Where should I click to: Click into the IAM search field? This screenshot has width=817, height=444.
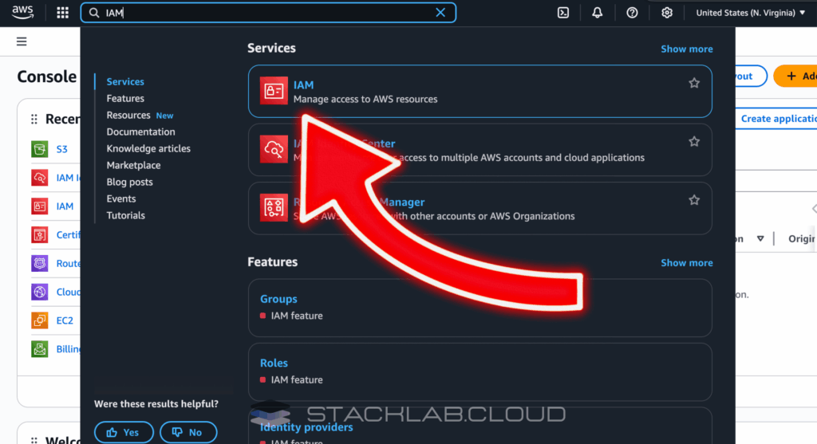pos(268,13)
